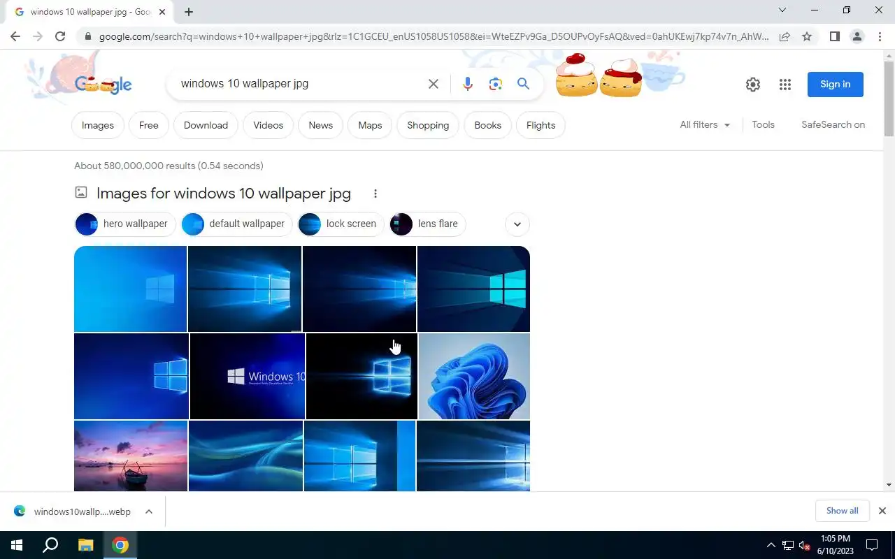Viewport: 895px width, 559px height.
Task: Reload the page with refresh icon
Action: pos(60,36)
